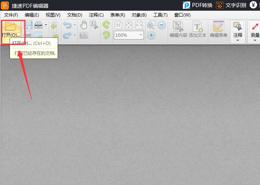Select the hand pan tool
Screen dimensions: 260x185
[x=84, y=25]
